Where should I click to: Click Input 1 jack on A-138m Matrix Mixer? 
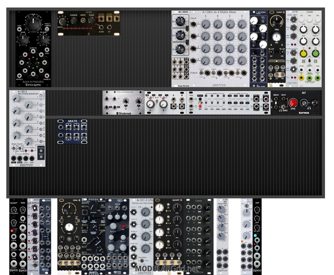click(193, 24)
